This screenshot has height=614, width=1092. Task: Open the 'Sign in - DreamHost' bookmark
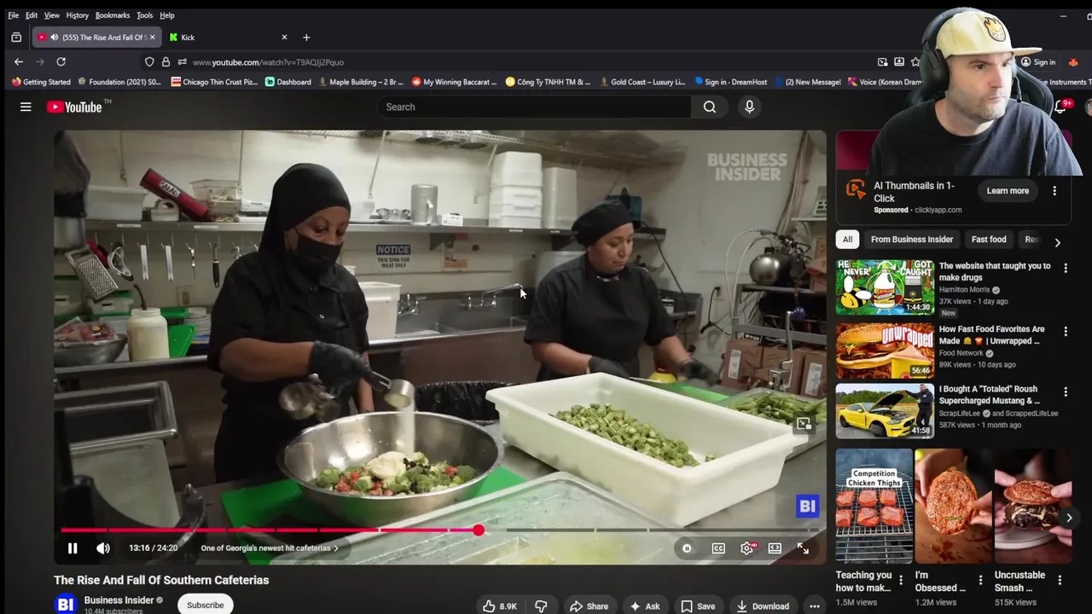pyautogui.click(x=730, y=82)
